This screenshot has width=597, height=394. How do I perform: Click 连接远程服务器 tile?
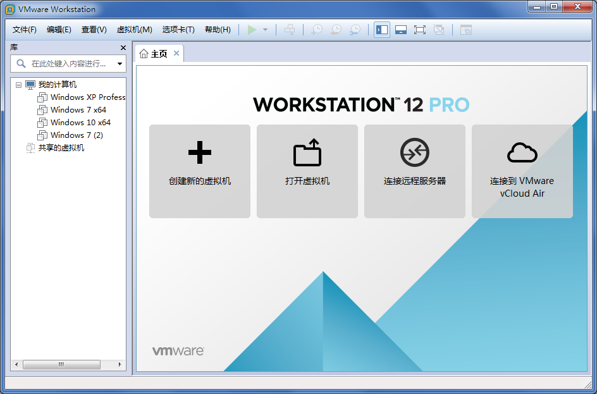[x=415, y=171]
